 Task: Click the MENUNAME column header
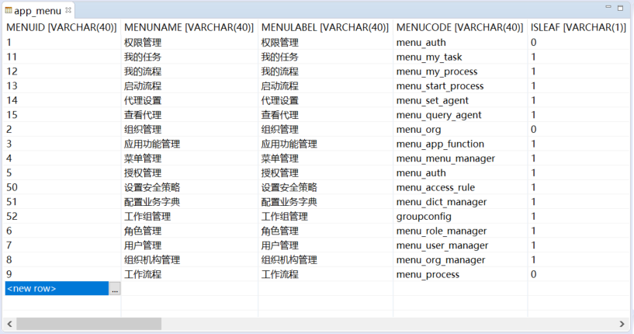189,27
